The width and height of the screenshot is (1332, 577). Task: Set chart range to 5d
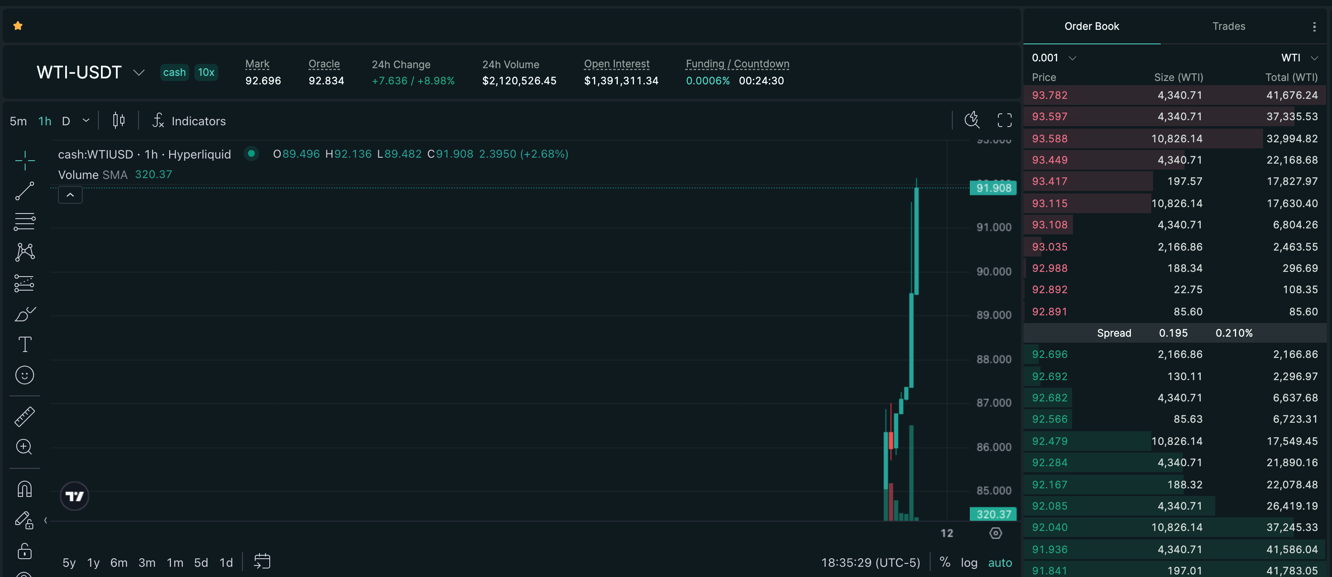tap(201, 563)
